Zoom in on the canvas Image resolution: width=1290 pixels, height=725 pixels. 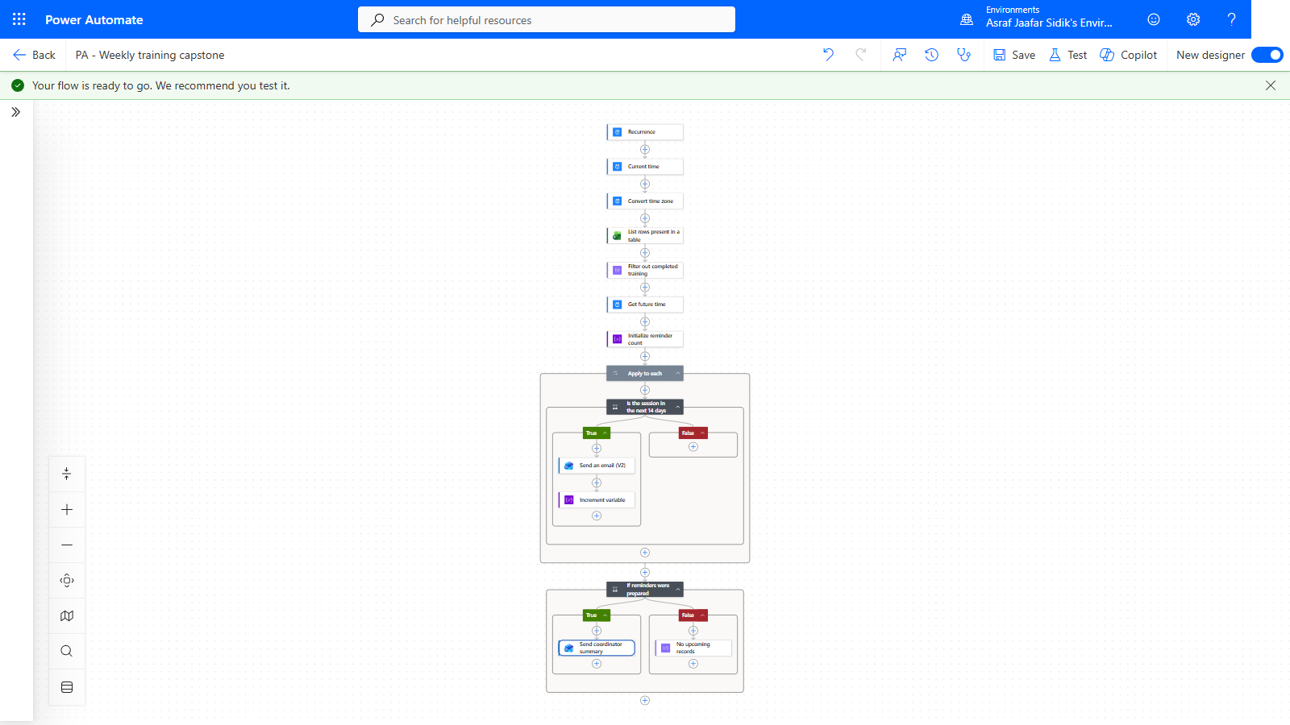pos(67,510)
